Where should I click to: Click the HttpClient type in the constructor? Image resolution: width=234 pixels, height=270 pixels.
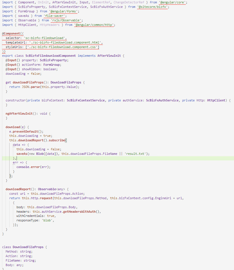(216, 100)
